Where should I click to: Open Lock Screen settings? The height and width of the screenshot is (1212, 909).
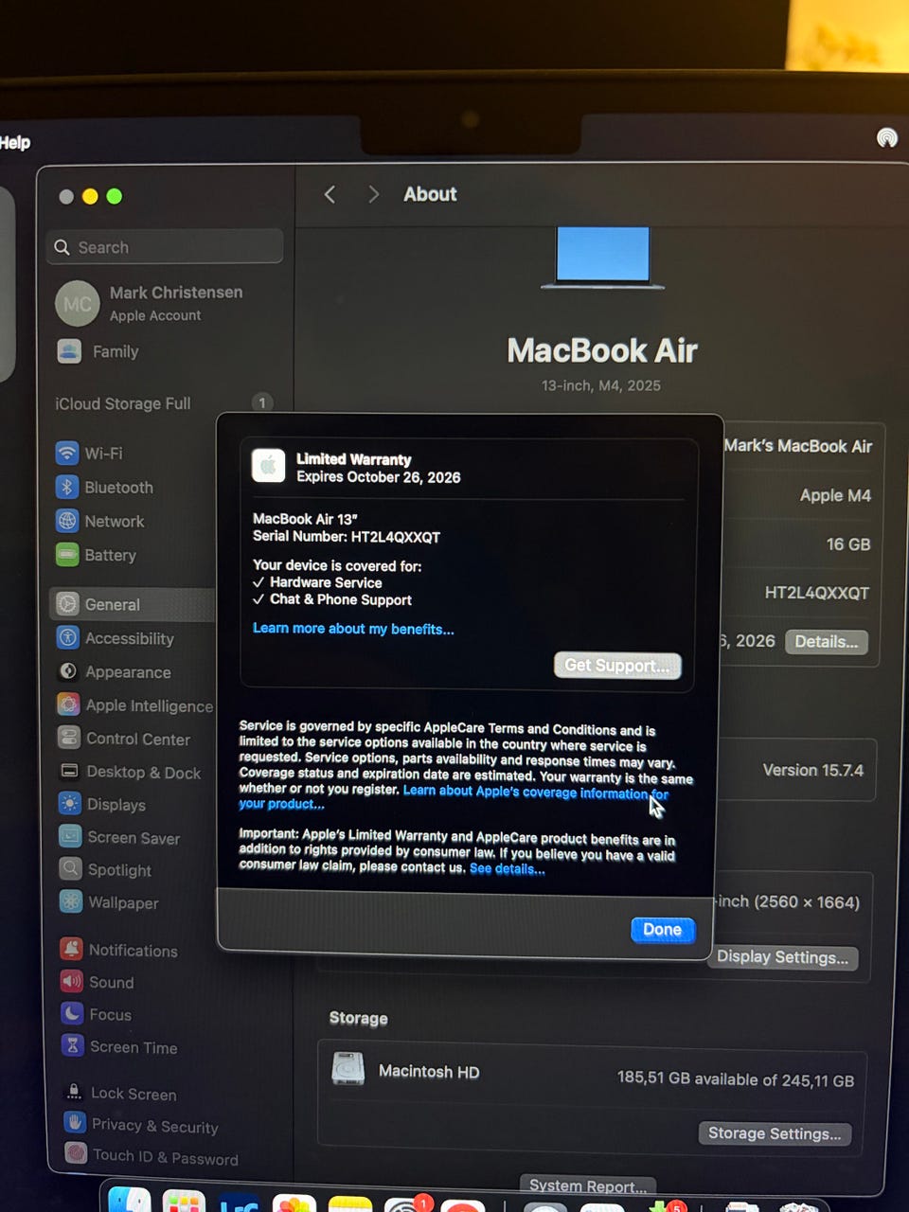coord(120,1093)
